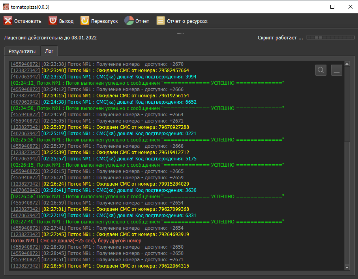Open link 455940872 at 02:23:38
This screenshot has width=358, height=279.
coord(25,64)
